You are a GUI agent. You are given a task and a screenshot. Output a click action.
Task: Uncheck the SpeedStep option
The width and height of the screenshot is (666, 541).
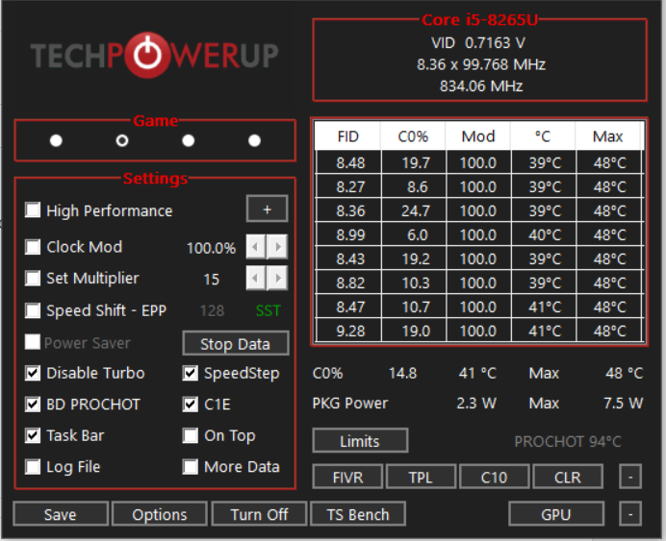191,373
